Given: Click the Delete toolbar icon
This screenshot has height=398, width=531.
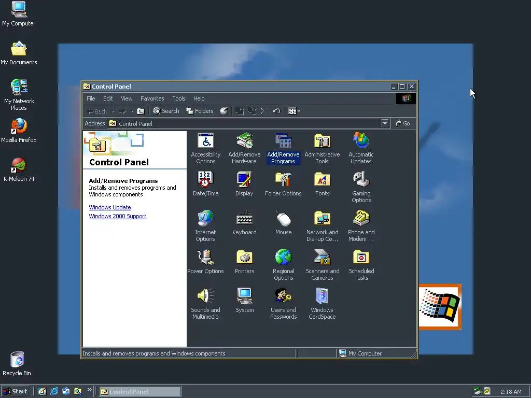Looking at the screenshot, I should [264, 111].
